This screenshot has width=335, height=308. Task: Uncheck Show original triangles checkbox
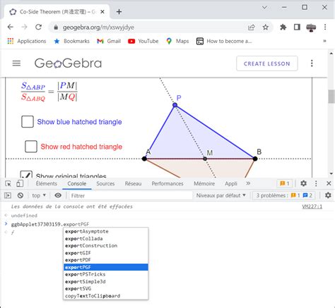26,174
